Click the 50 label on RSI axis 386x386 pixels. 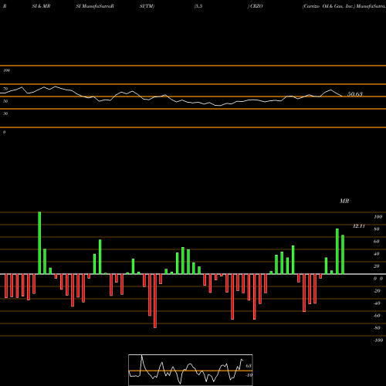coord(5,101)
